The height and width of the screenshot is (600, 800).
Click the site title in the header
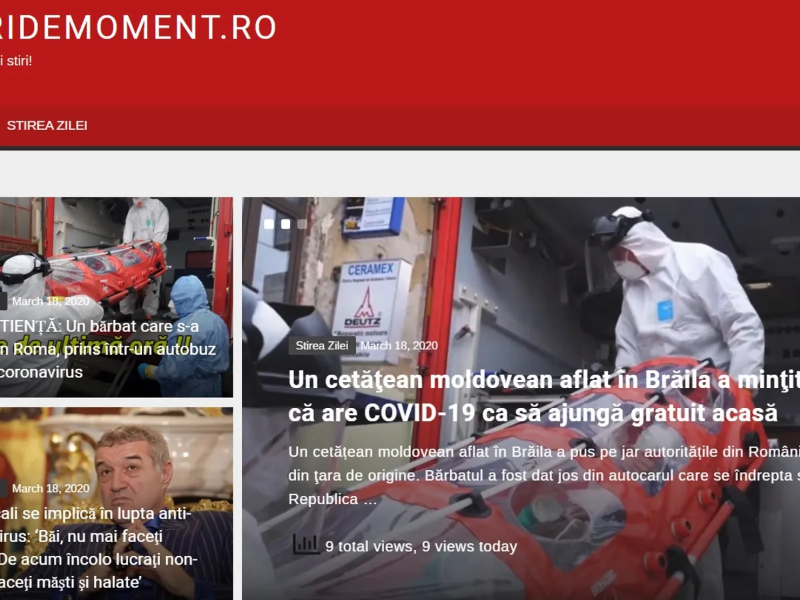137,27
